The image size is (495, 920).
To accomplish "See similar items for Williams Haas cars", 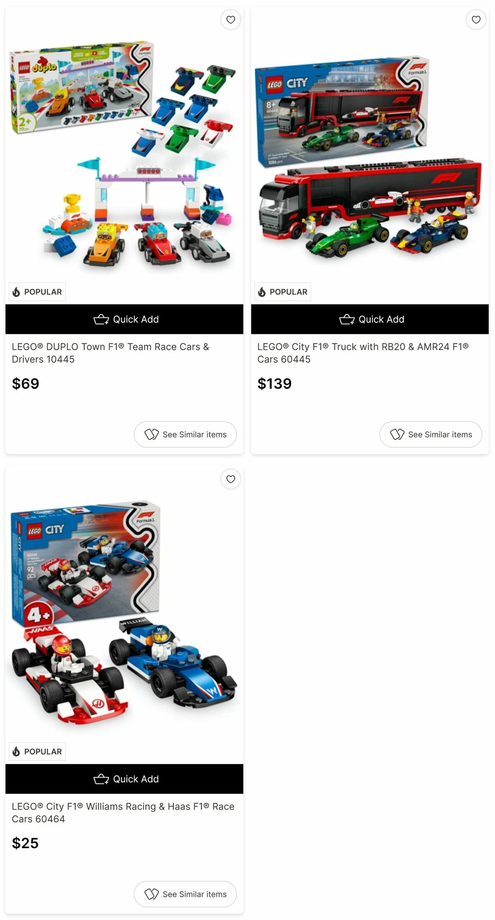I will point(185,894).
